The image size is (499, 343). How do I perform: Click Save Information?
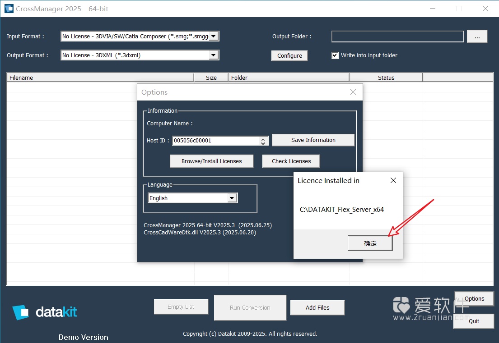tap(313, 140)
